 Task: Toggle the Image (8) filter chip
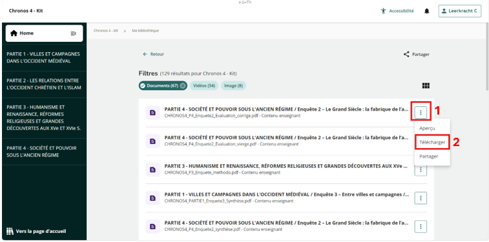pos(233,86)
